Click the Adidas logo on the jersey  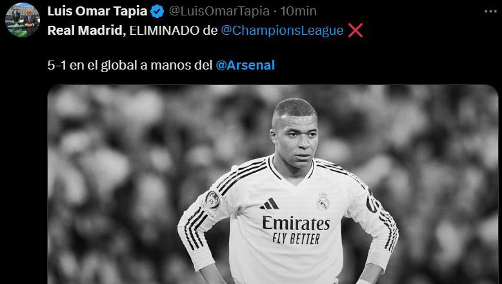tap(270, 204)
